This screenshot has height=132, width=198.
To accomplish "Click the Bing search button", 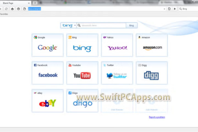I will [x=131, y=25].
